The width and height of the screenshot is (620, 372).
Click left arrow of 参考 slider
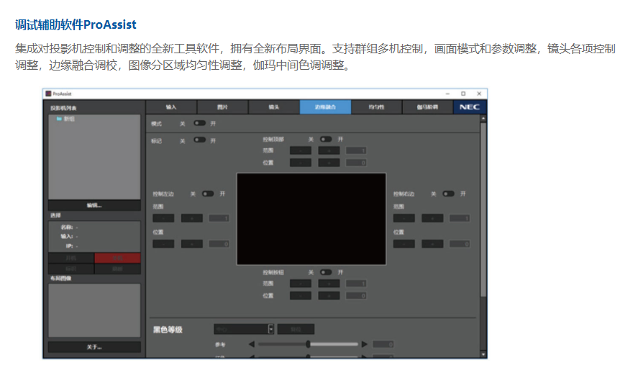click(x=251, y=344)
